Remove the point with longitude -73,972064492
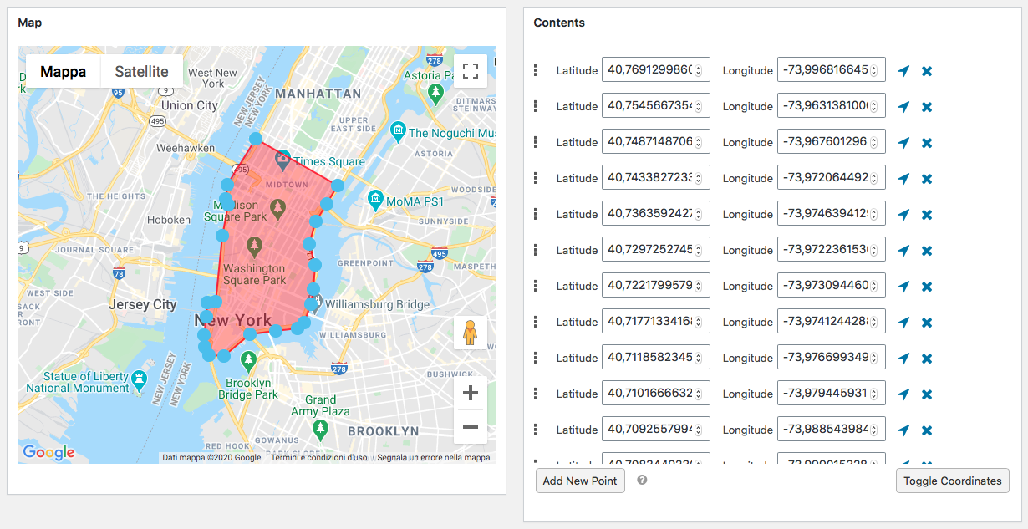This screenshot has height=529, width=1028. 927,179
